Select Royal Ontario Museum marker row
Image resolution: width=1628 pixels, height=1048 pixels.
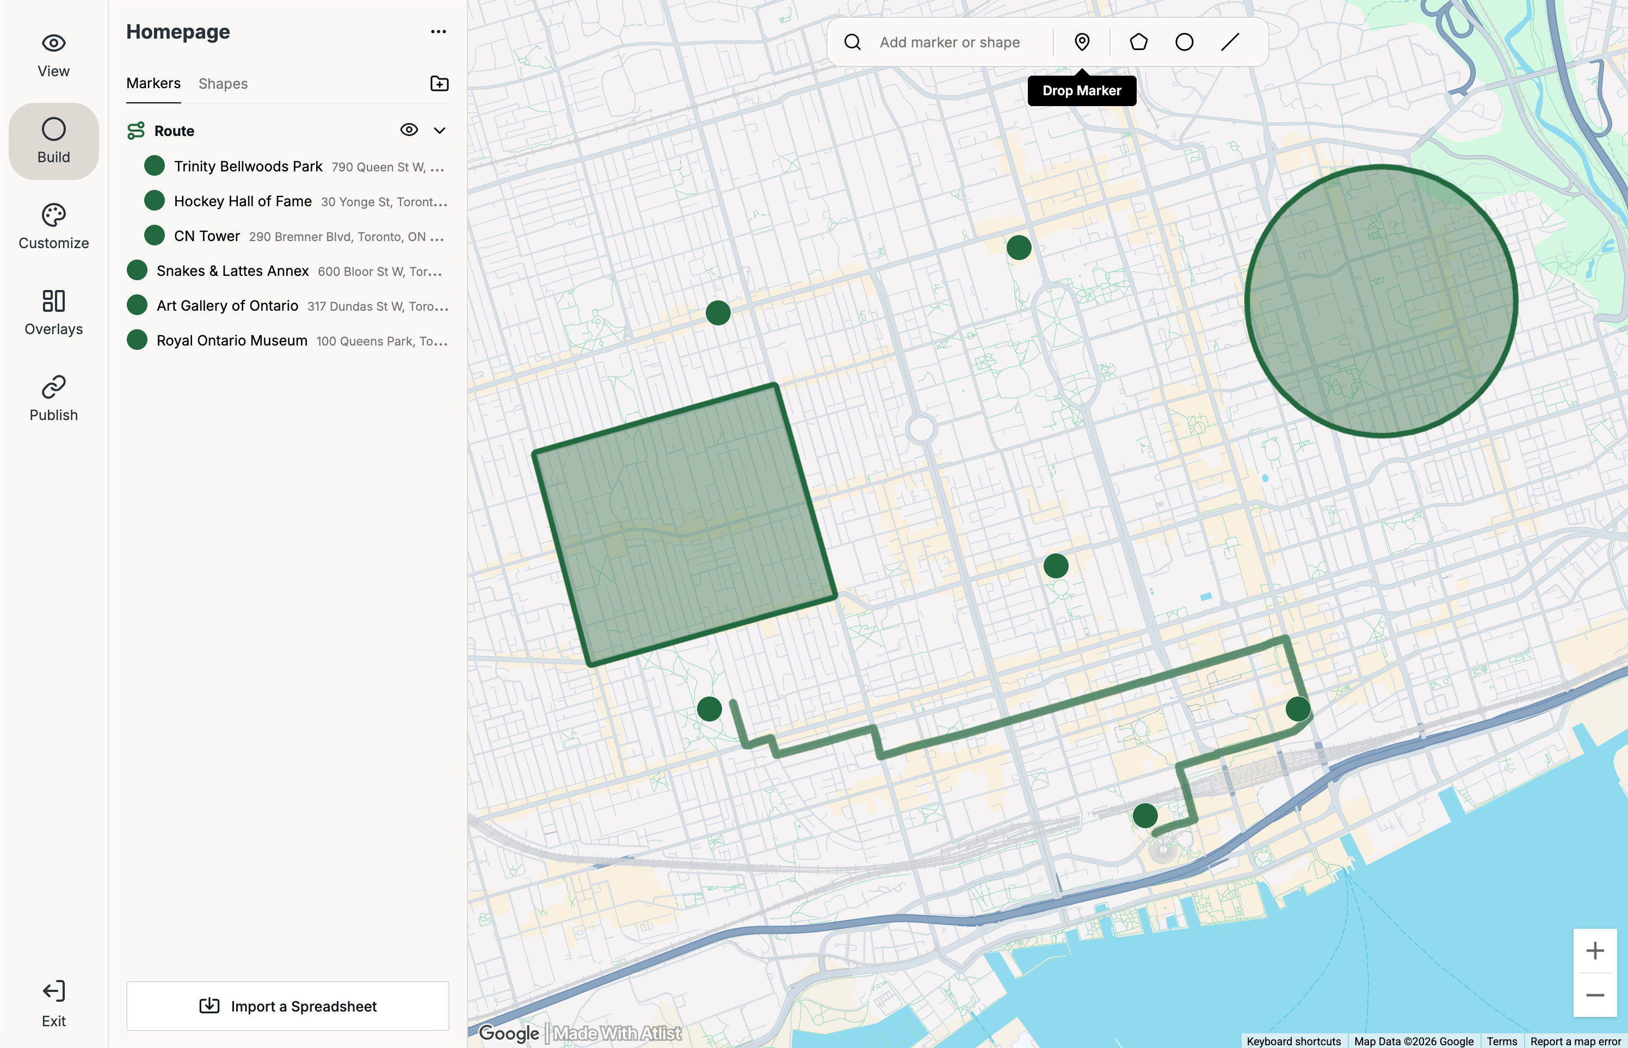point(288,340)
